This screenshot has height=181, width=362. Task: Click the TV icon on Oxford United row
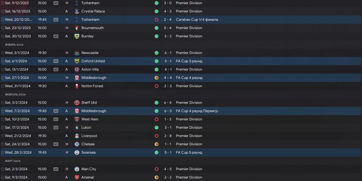[x=56, y=61]
